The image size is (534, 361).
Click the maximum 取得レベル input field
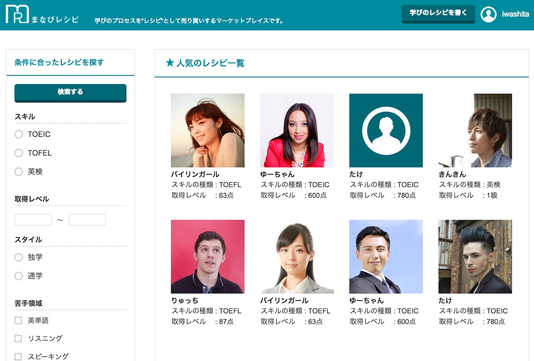point(87,220)
